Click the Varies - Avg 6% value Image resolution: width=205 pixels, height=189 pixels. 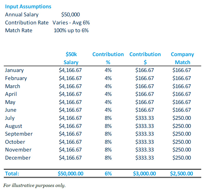point(71,23)
